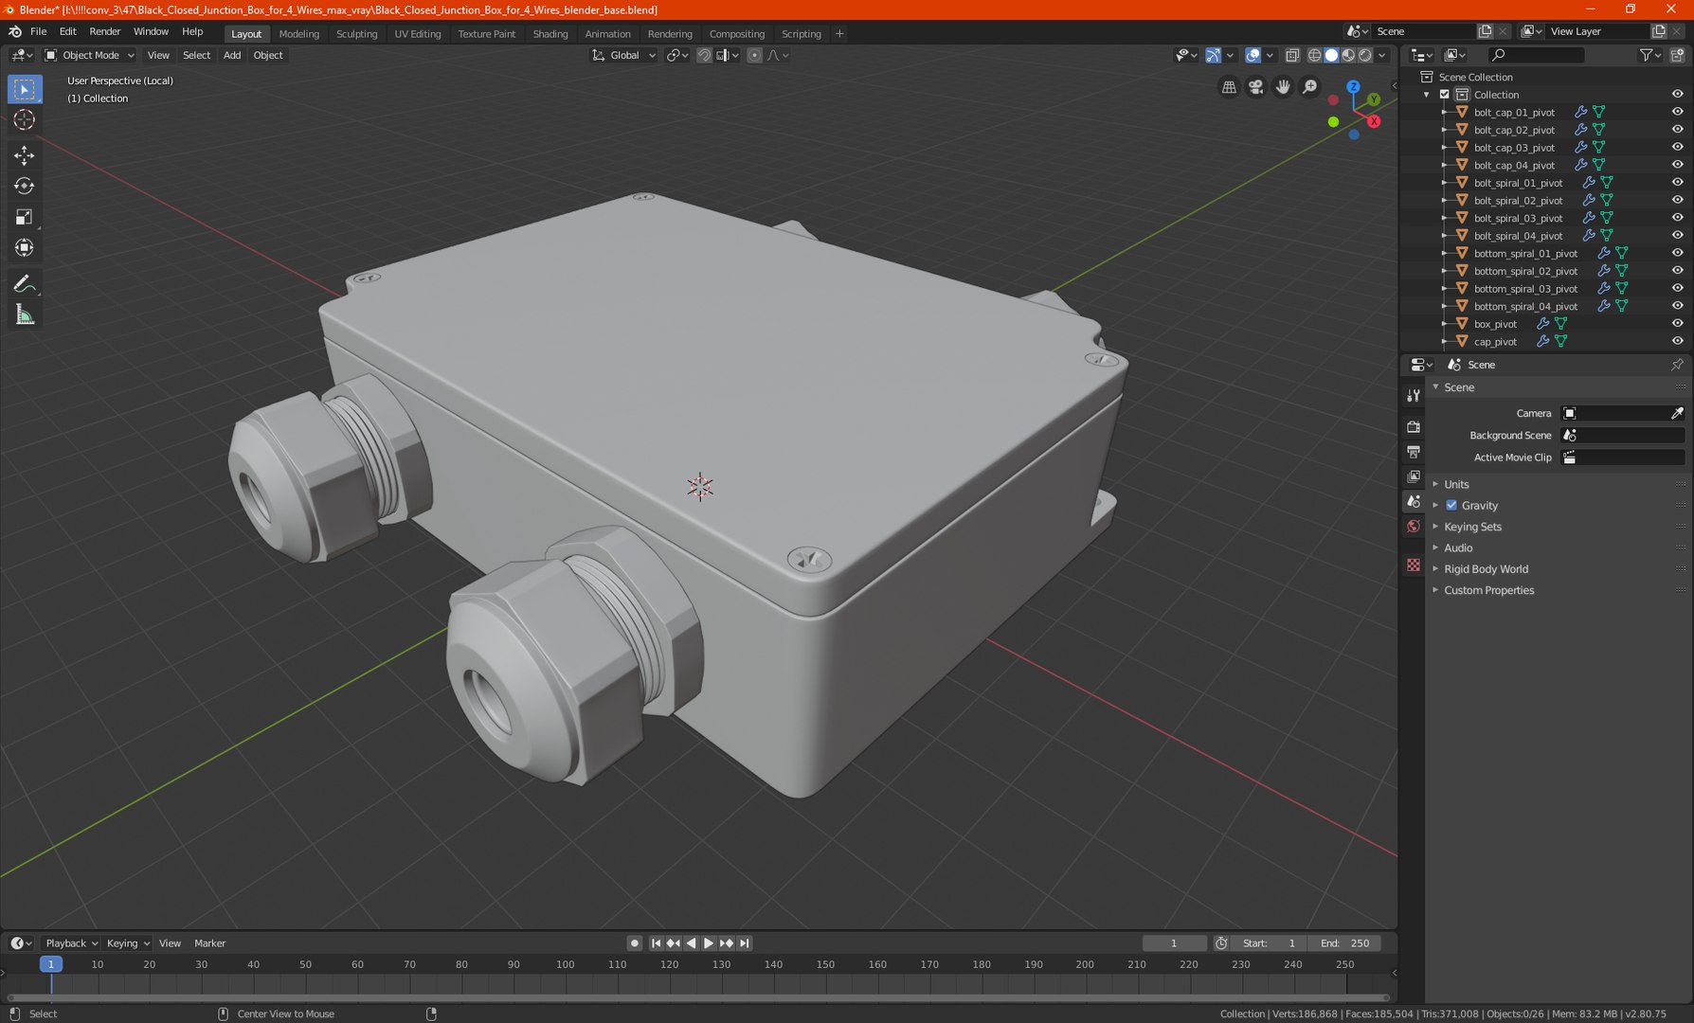Open the Object Mode dropdown
The width and height of the screenshot is (1694, 1023).
(x=91, y=55)
